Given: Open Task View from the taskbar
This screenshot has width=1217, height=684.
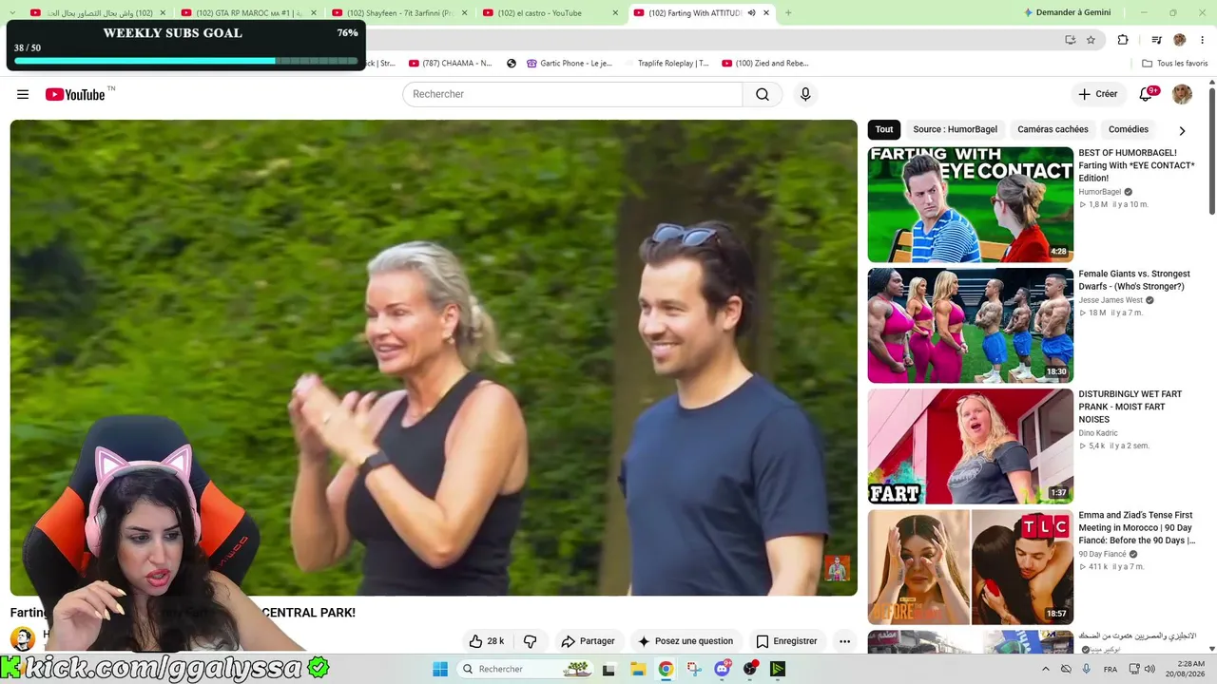Looking at the screenshot, I should (608, 669).
